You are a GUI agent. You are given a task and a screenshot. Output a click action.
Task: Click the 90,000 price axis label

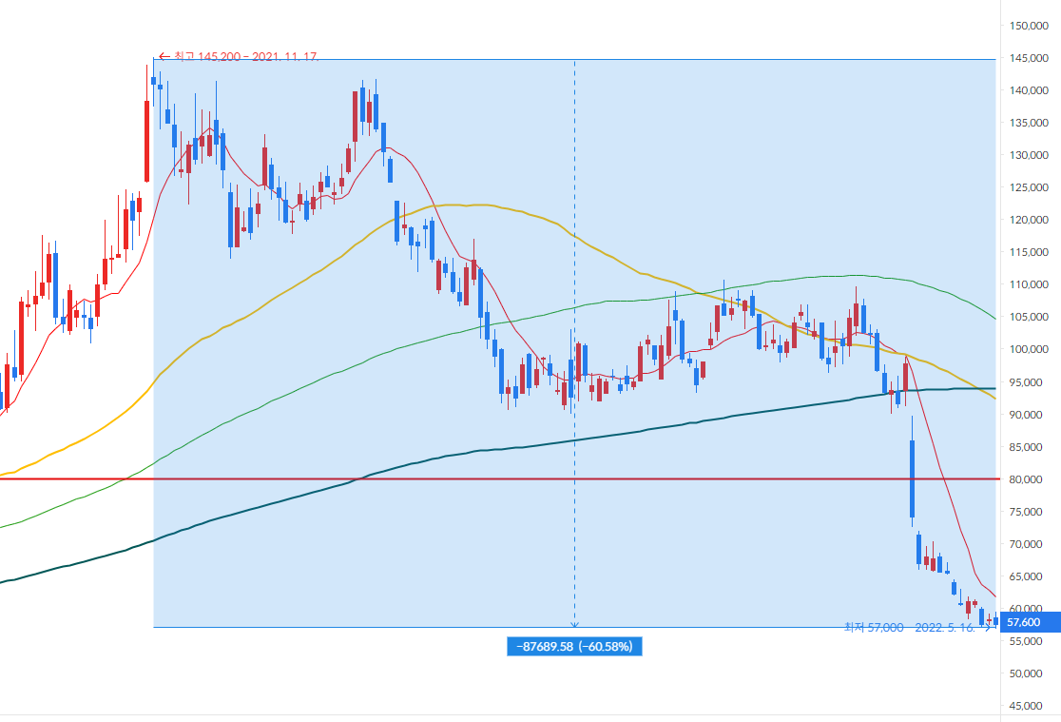tap(1026, 415)
